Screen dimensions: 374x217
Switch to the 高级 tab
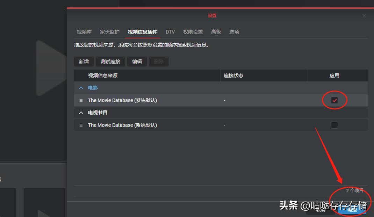point(216,32)
